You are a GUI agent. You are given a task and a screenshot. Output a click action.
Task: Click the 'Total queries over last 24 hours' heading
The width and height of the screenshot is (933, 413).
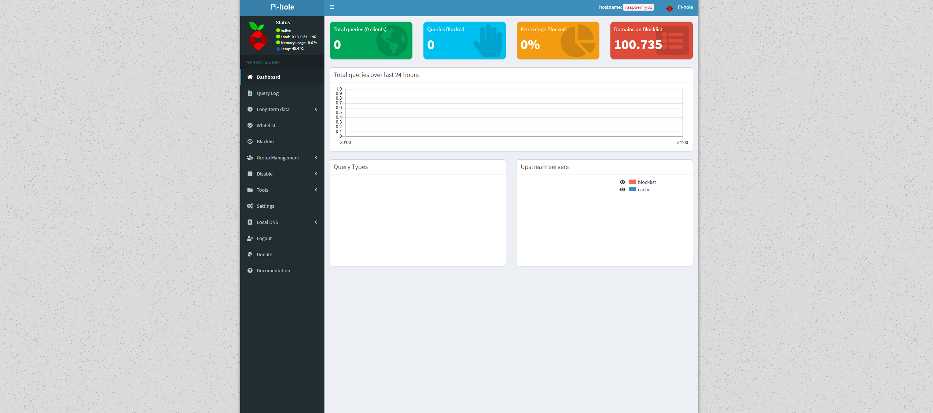[376, 75]
